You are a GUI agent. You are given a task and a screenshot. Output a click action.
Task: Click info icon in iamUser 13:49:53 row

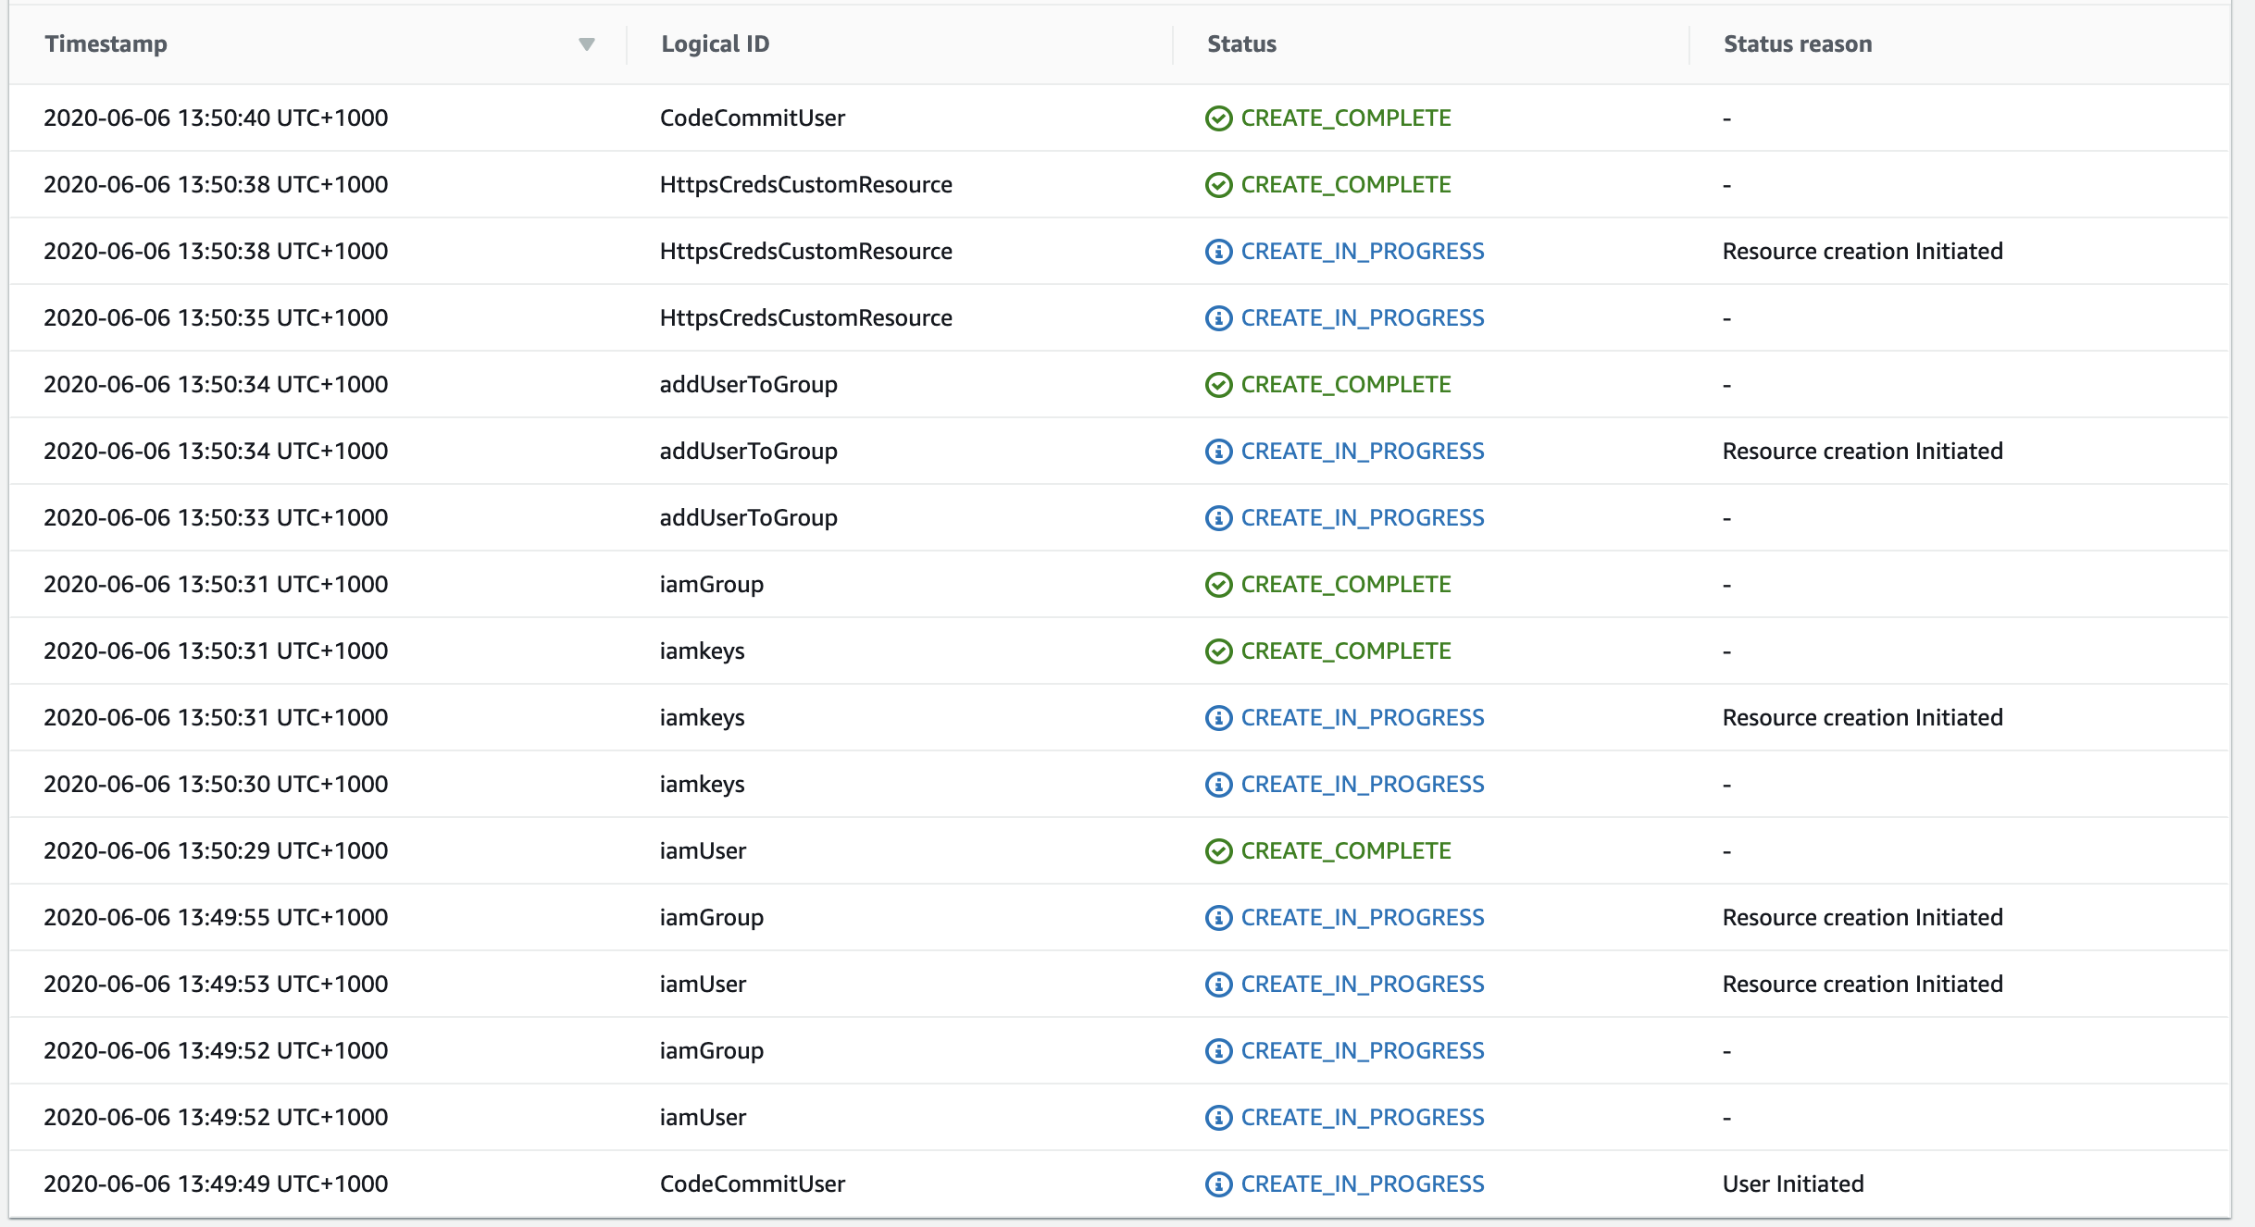pos(1218,985)
